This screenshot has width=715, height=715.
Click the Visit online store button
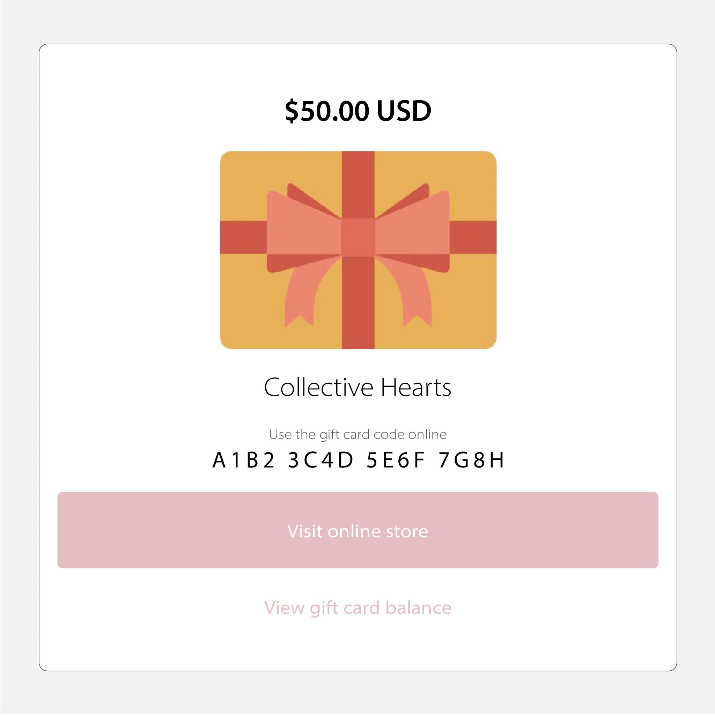point(357,531)
